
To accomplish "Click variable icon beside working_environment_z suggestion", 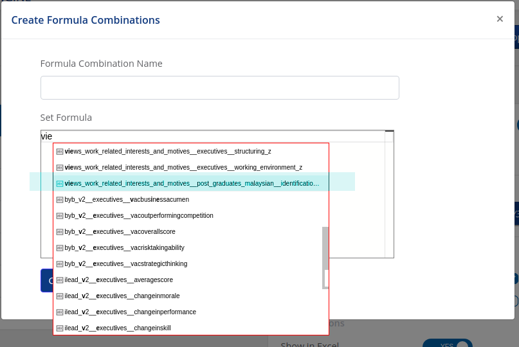I will click(x=60, y=168).
